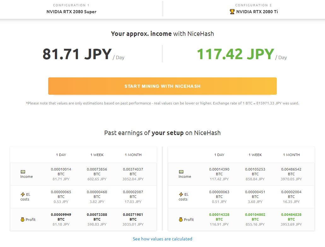Viewport: 325px width, 247px height.
Task: Click the 0.00486542 BTC monthly income value
Action: tap(291, 171)
